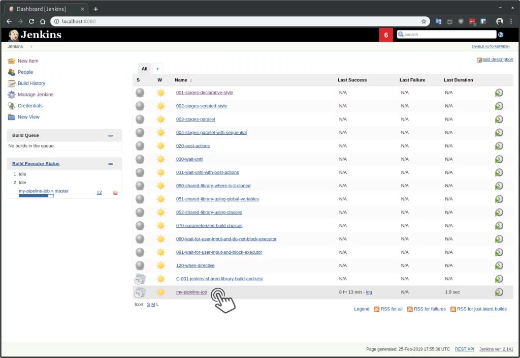Click the folder status icon for C-001-jenkins-shared-library-build-and-test
Viewport: 520px width, 358px height.
(x=140, y=279)
